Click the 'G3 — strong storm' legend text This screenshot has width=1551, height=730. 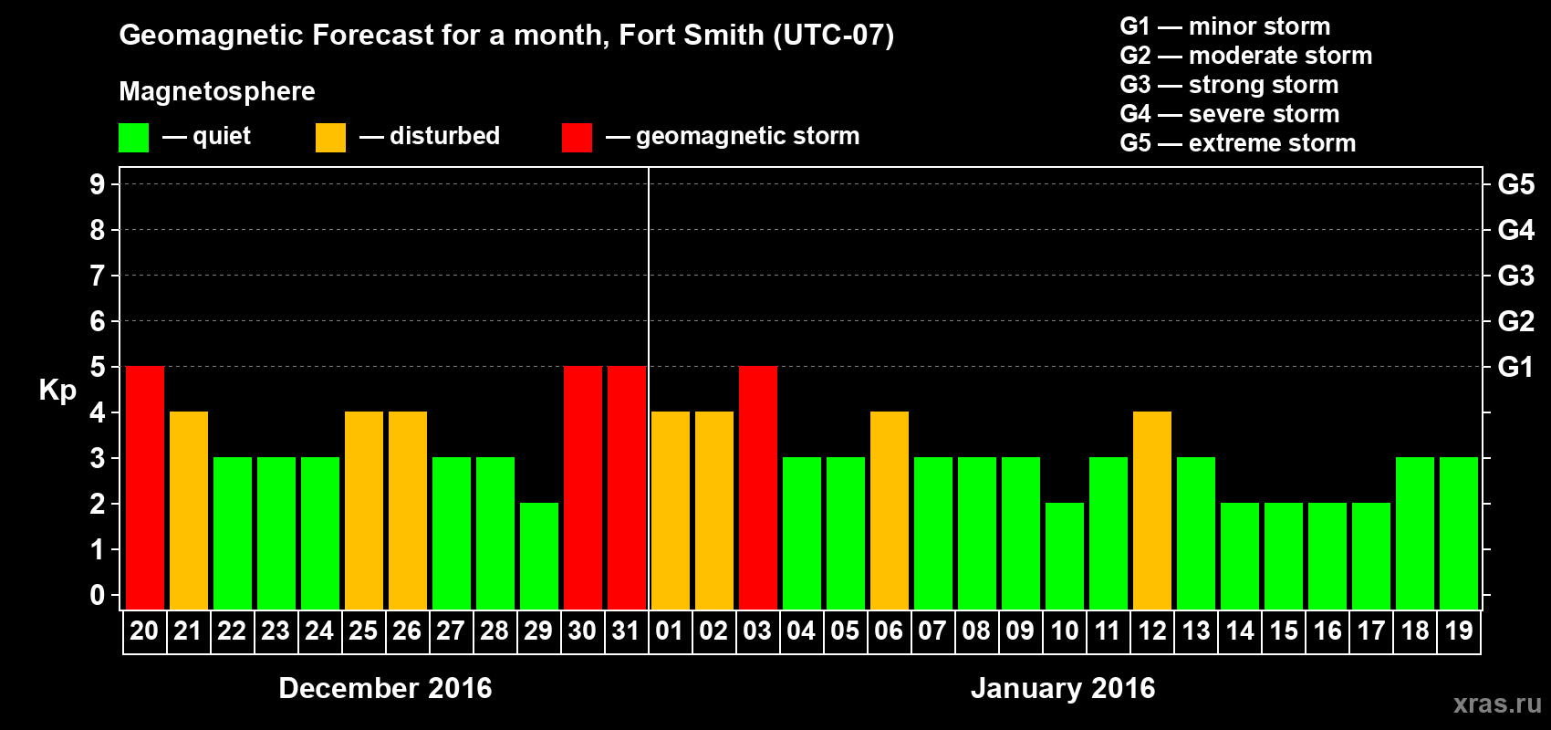(x=1230, y=85)
